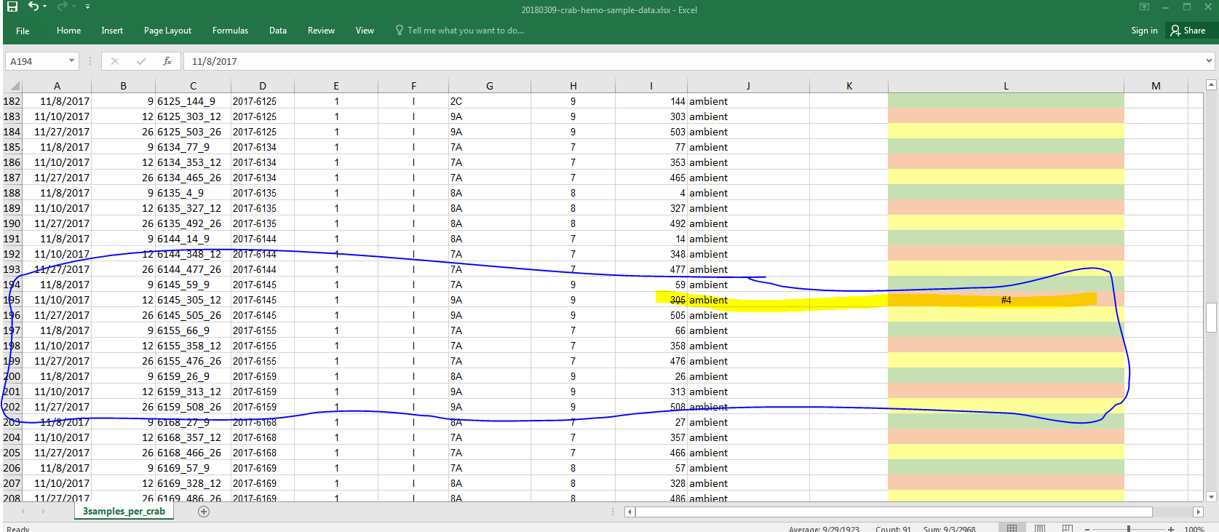Expand the formula bar with the chevron
Screen dimensions: 1219x532
[x=1209, y=61]
